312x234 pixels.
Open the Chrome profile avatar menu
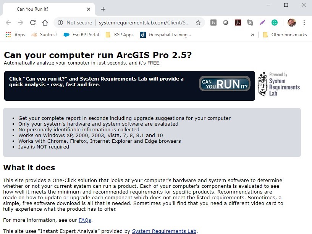(x=292, y=23)
